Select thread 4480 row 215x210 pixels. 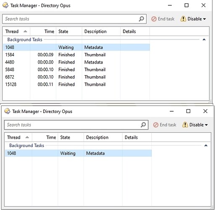click(76, 62)
